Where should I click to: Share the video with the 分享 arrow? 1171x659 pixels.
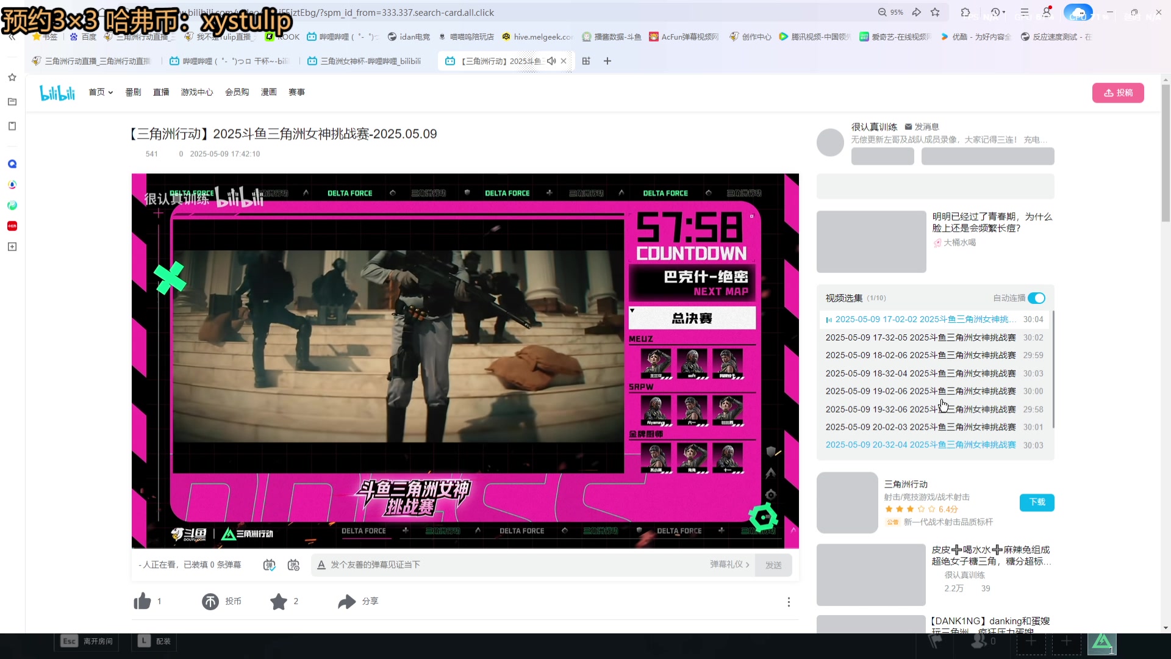pos(347,602)
